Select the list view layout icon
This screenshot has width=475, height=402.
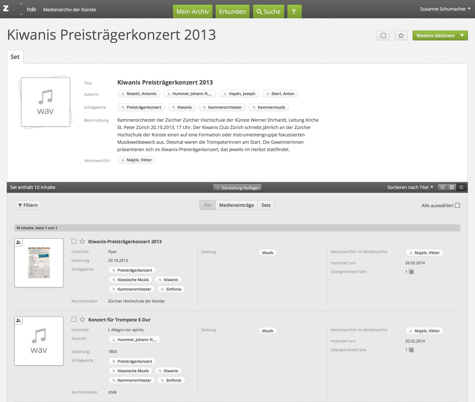pos(461,188)
